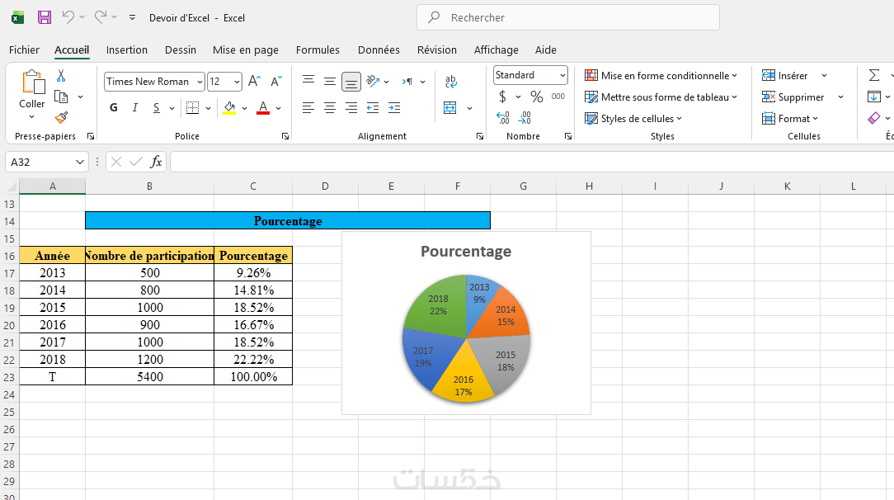Click the text orientation icon
This screenshot has height=500, width=894.
point(373,81)
